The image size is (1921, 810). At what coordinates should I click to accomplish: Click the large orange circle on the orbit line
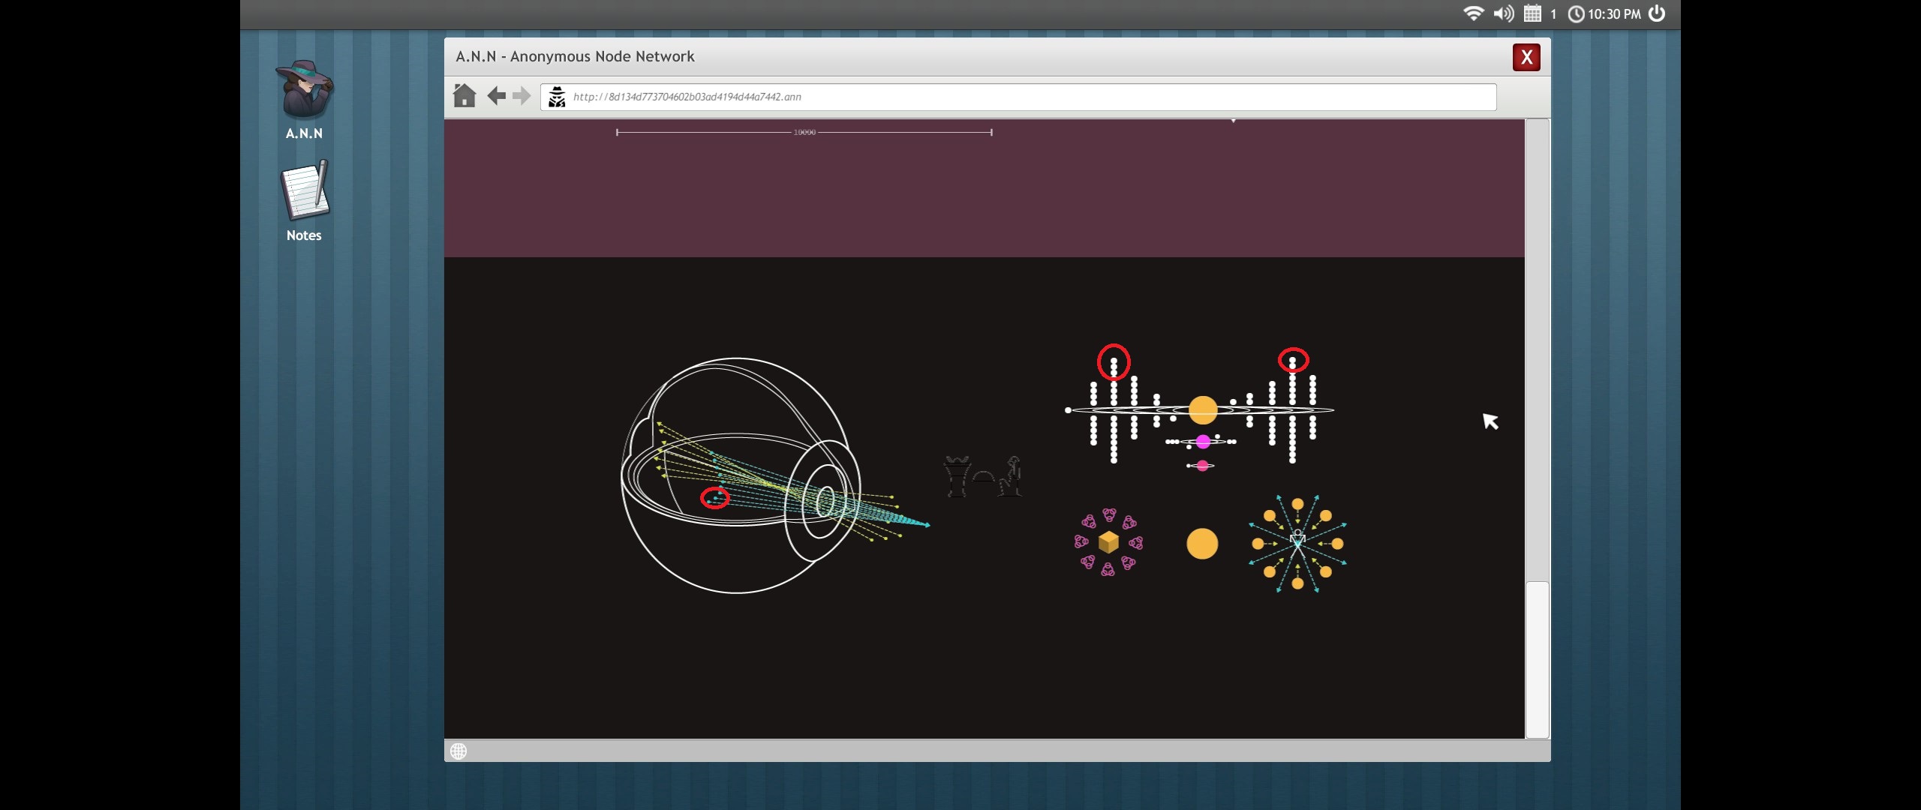coord(1203,410)
